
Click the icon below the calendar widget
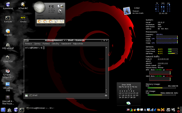click(129, 103)
